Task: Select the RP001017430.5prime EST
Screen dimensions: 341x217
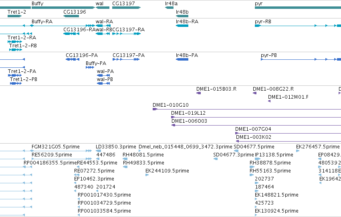Action: point(79,199)
